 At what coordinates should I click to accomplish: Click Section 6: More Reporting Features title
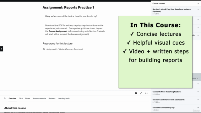(x=167, y=92)
